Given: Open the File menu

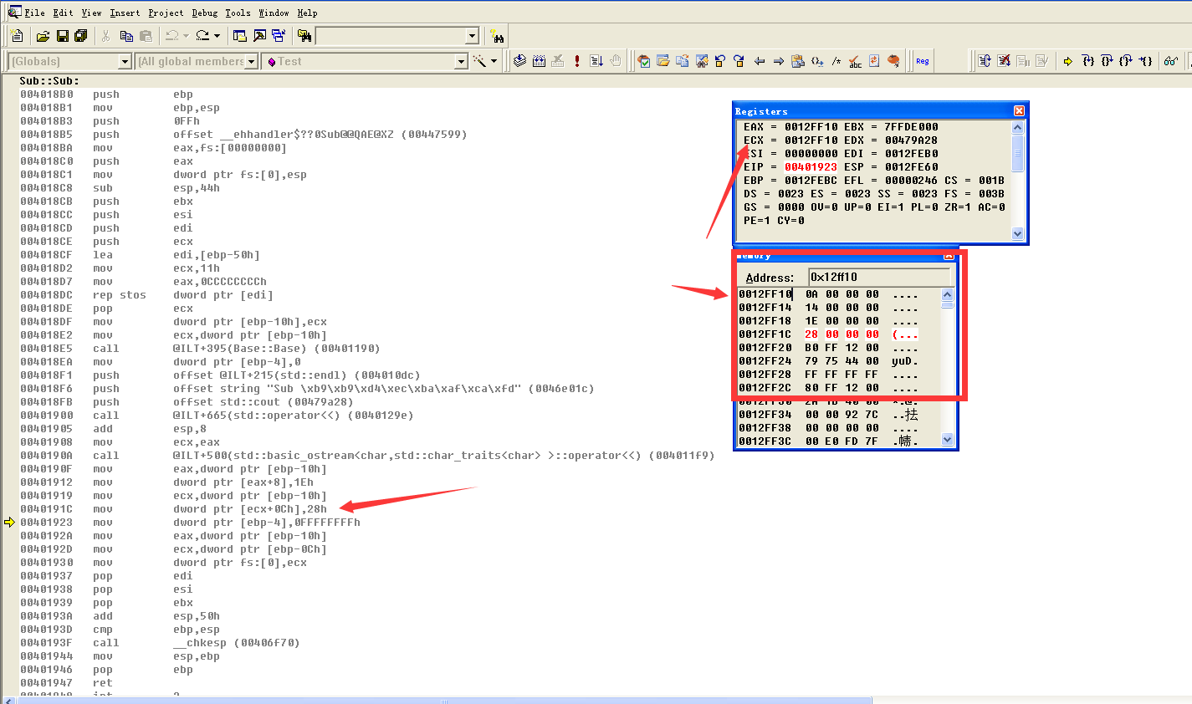Looking at the screenshot, I should pyautogui.click(x=34, y=13).
